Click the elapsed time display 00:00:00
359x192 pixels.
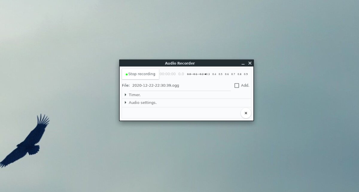(x=168, y=74)
